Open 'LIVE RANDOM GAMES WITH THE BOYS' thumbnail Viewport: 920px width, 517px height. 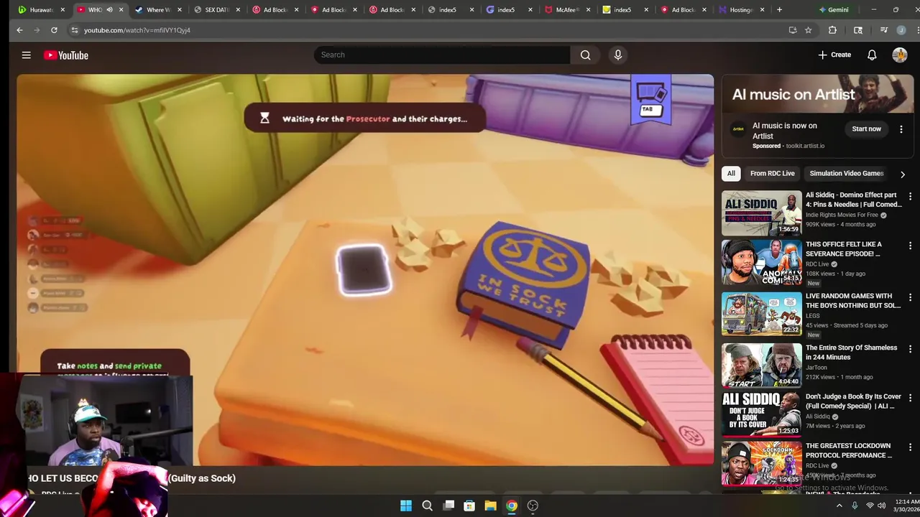pos(761,314)
